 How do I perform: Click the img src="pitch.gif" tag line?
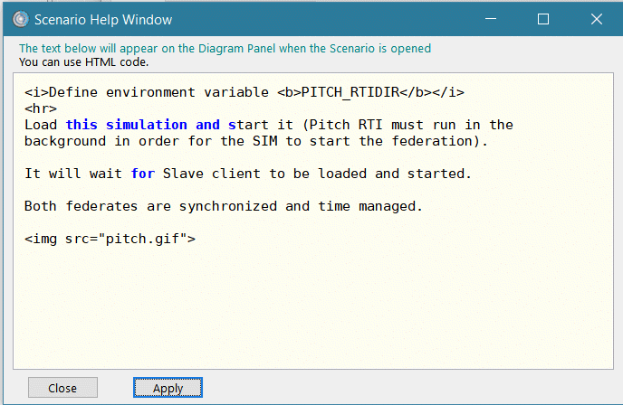click(110, 239)
